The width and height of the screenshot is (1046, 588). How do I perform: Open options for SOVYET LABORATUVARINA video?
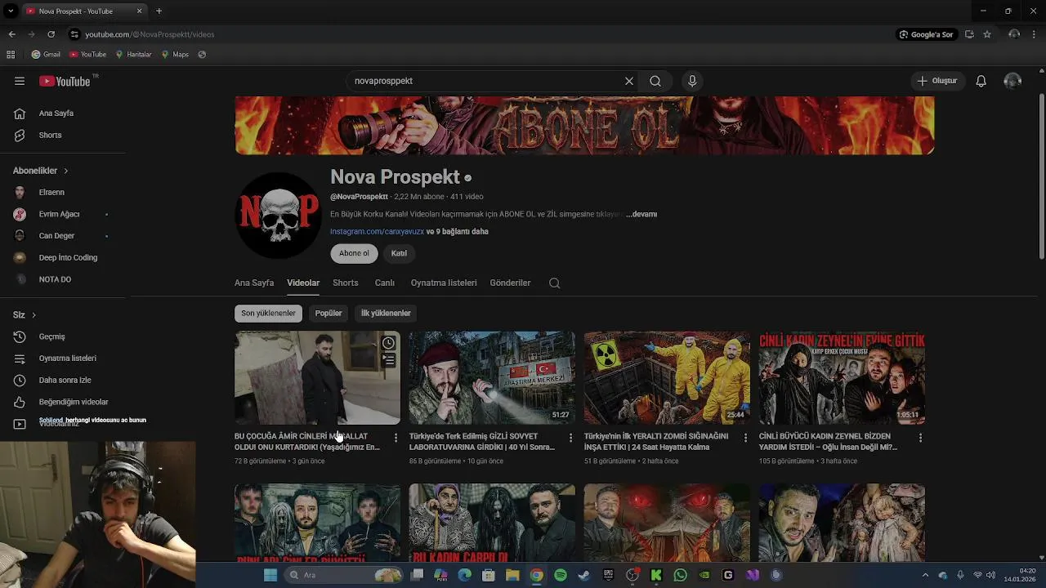click(x=570, y=438)
